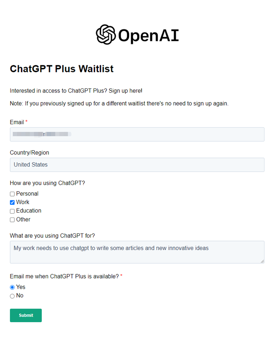The width and height of the screenshot is (274, 340).
Task: Click the ChatGPT Plus Waitlist heading
Action: (x=61, y=69)
